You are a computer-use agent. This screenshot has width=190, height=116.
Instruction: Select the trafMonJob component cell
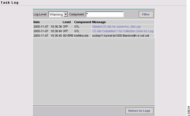click(83, 36)
